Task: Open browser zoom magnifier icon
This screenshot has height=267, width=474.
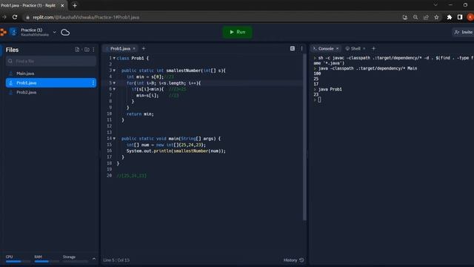Action: [415, 17]
